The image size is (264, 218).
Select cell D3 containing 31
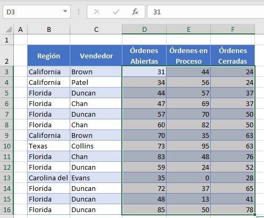click(x=144, y=72)
